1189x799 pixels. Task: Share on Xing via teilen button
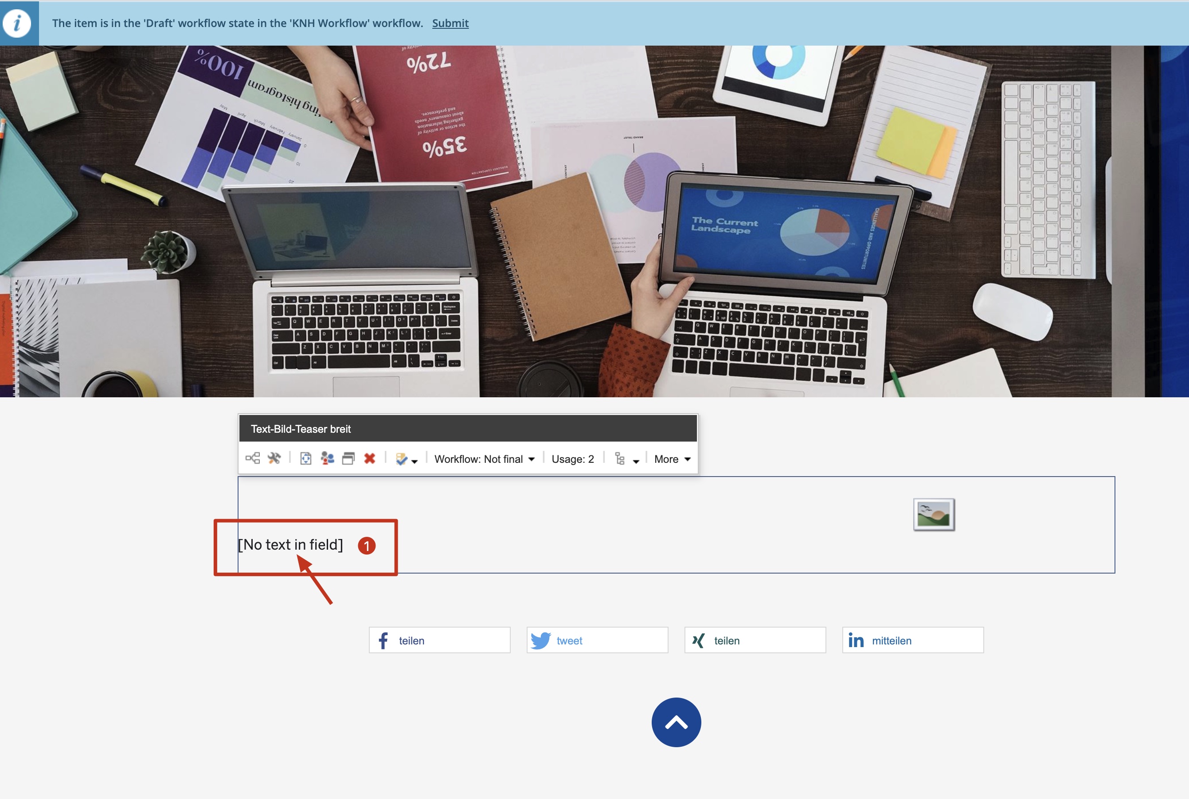[x=755, y=640]
